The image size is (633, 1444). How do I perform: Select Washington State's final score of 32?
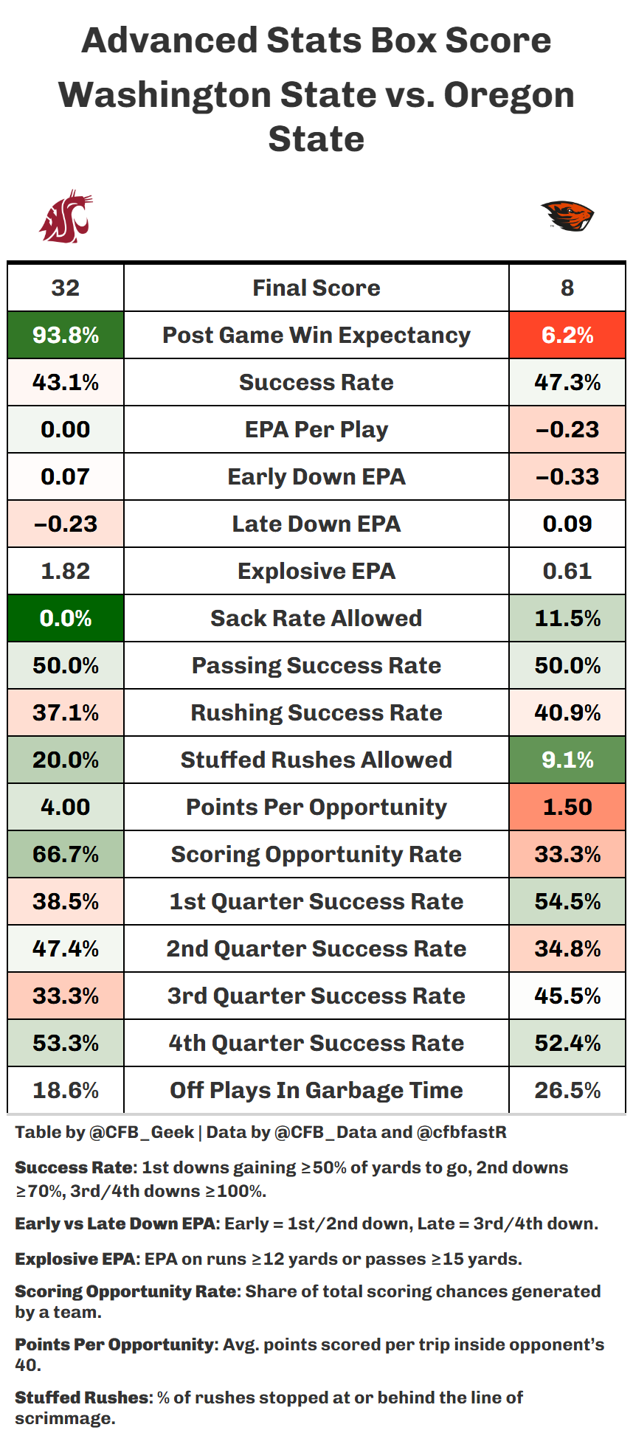pyautogui.click(x=66, y=288)
